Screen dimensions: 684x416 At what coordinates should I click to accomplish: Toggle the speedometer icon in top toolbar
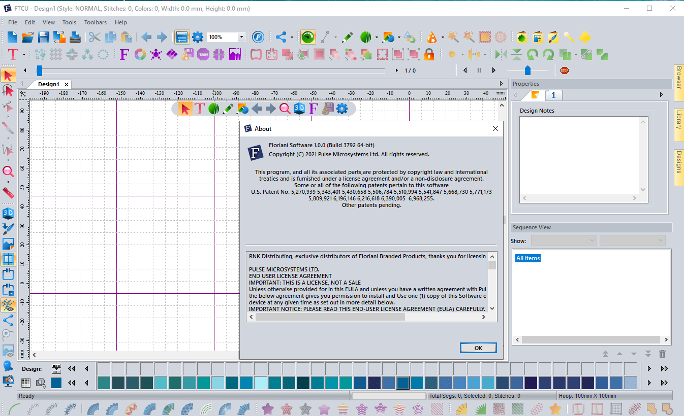(308, 37)
